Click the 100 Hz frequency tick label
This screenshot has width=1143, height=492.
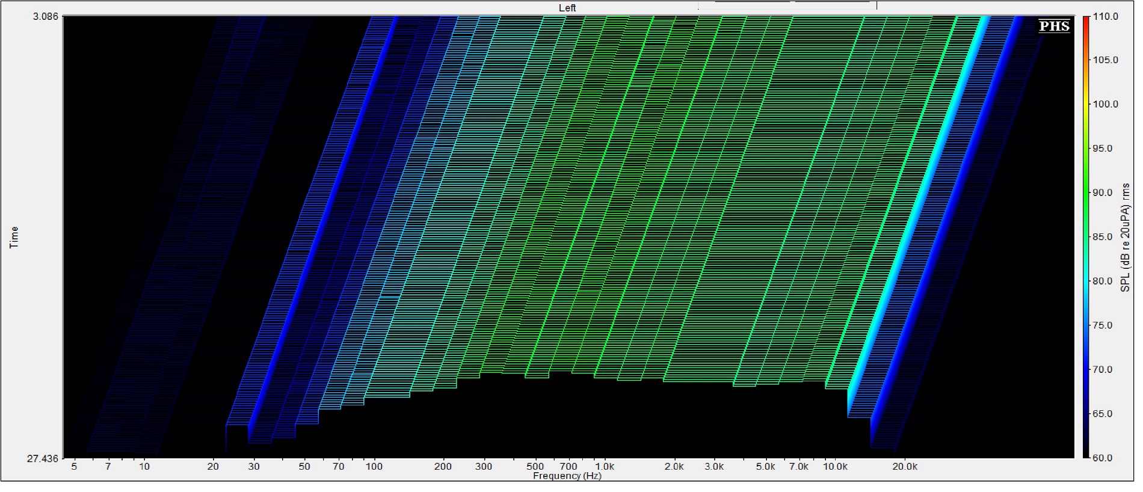pyautogui.click(x=374, y=466)
